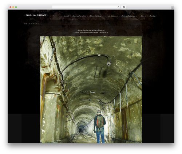Click the round icon right of address bar
This screenshot has height=154, width=182.
coord(124,7)
